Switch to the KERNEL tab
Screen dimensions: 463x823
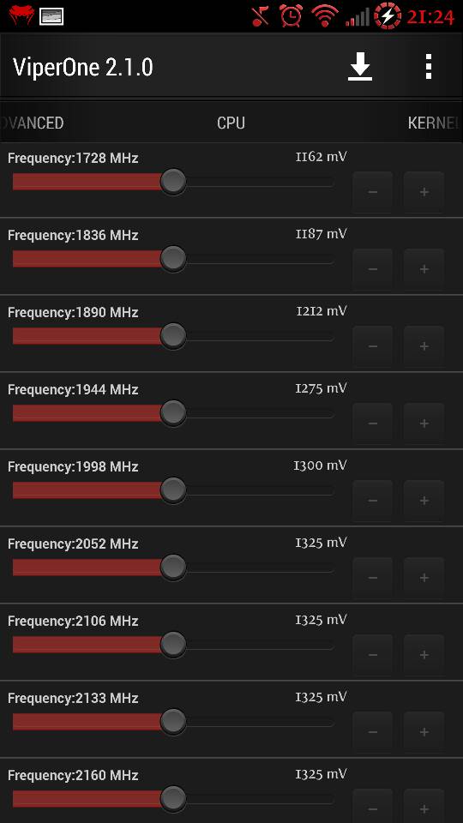point(434,123)
